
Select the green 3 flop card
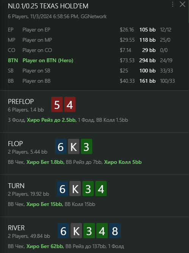[x=87, y=146]
